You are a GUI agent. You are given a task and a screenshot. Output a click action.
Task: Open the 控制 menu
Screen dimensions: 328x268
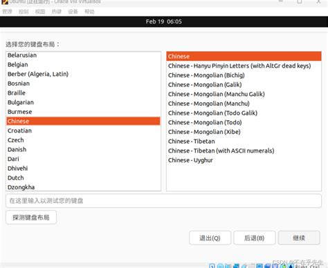pos(24,12)
